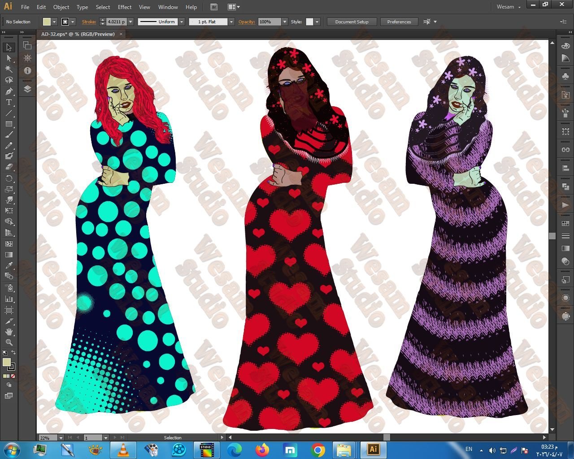This screenshot has height=459, width=574.
Task: Switch to the AD-32.eps document tab
Action: tap(78, 34)
